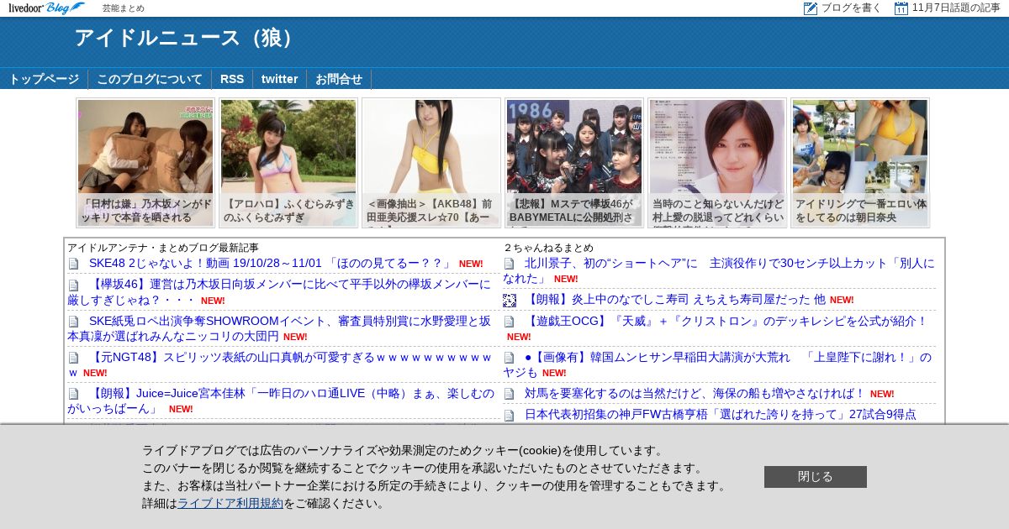
Task: Open thumbnail アロハロ ふくむらみずき
Action: (x=288, y=163)
